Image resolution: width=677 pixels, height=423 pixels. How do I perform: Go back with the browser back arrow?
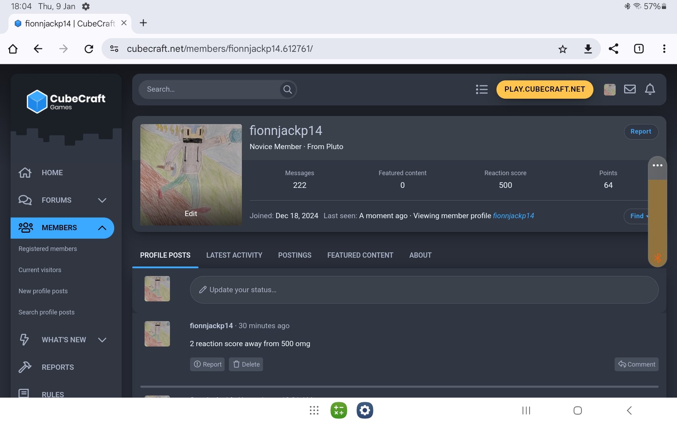[38, 49]
